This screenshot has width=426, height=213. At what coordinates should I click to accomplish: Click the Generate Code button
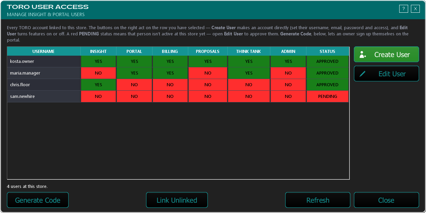38,200
